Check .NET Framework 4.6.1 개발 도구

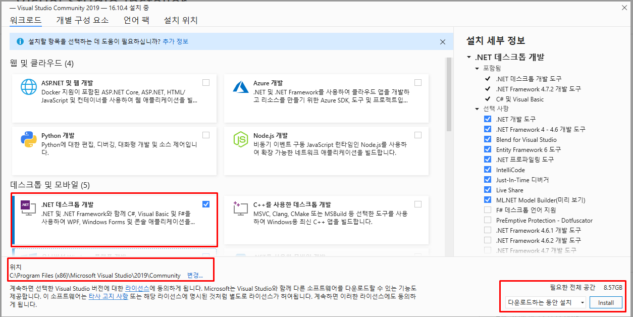click(x=488, y=230)
